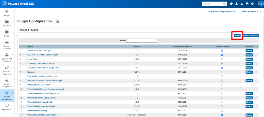
Task: Click the Installed/Updated On column header
Action: (182, 46)
